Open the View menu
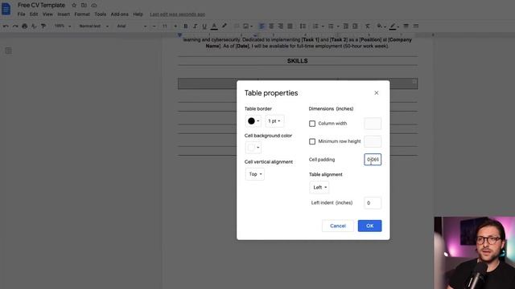The width and height of the screenshot is (515, 289). click(x=47, y=14)
